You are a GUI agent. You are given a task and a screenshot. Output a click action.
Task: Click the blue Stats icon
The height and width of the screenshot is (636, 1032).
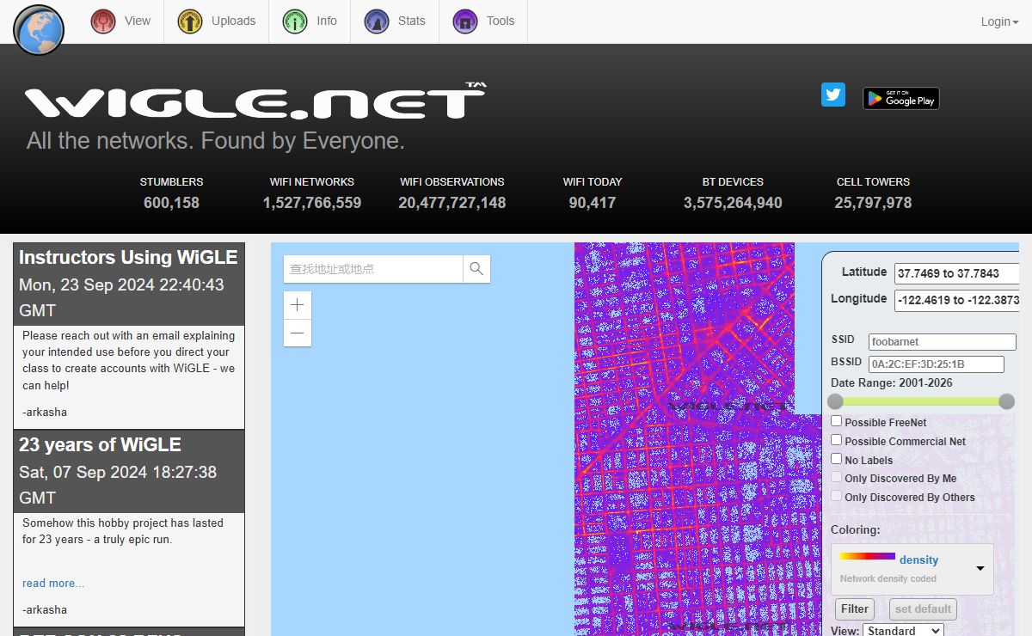(376, 21)
